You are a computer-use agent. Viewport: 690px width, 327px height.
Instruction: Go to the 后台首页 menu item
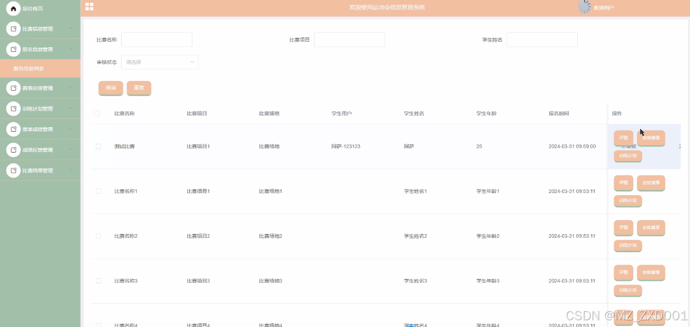pyautogui.click(x=32, y=9)
